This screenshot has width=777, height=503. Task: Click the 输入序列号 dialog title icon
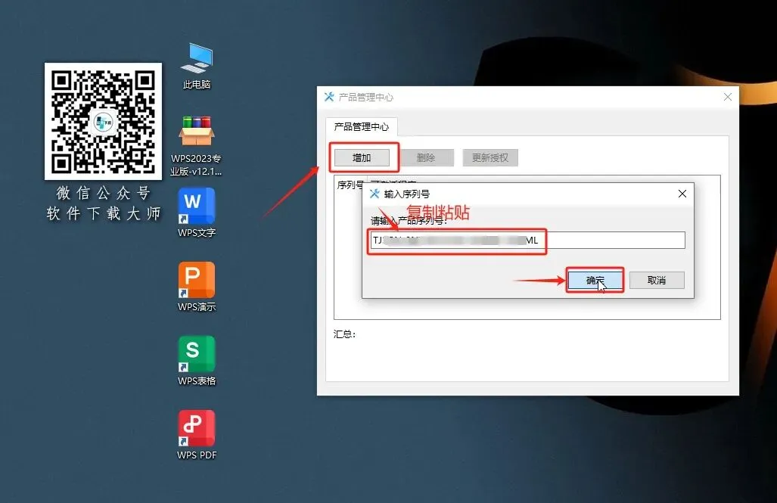point(375,194)
